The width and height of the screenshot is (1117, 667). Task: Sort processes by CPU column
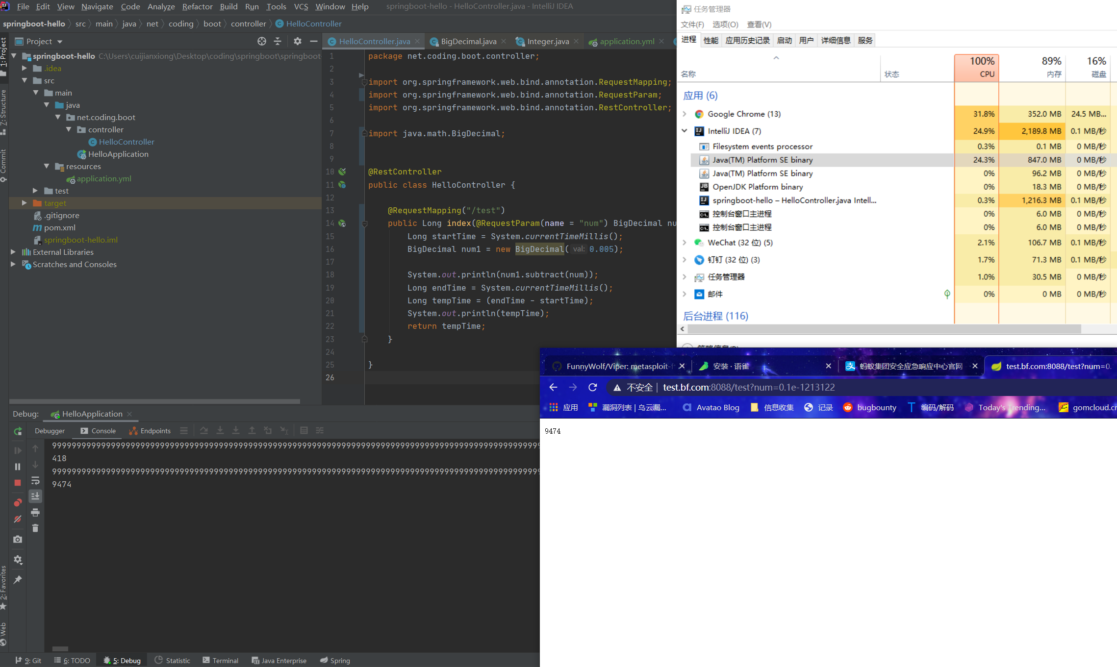[976, 68]
